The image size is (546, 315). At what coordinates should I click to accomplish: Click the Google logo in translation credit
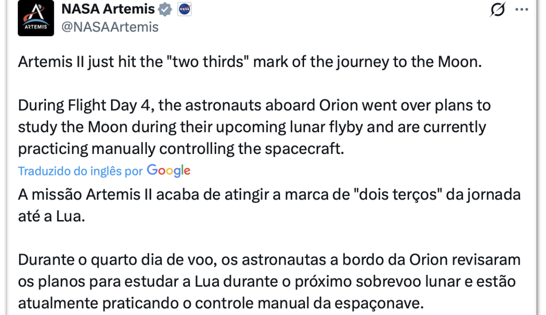(x=168, y=171)
